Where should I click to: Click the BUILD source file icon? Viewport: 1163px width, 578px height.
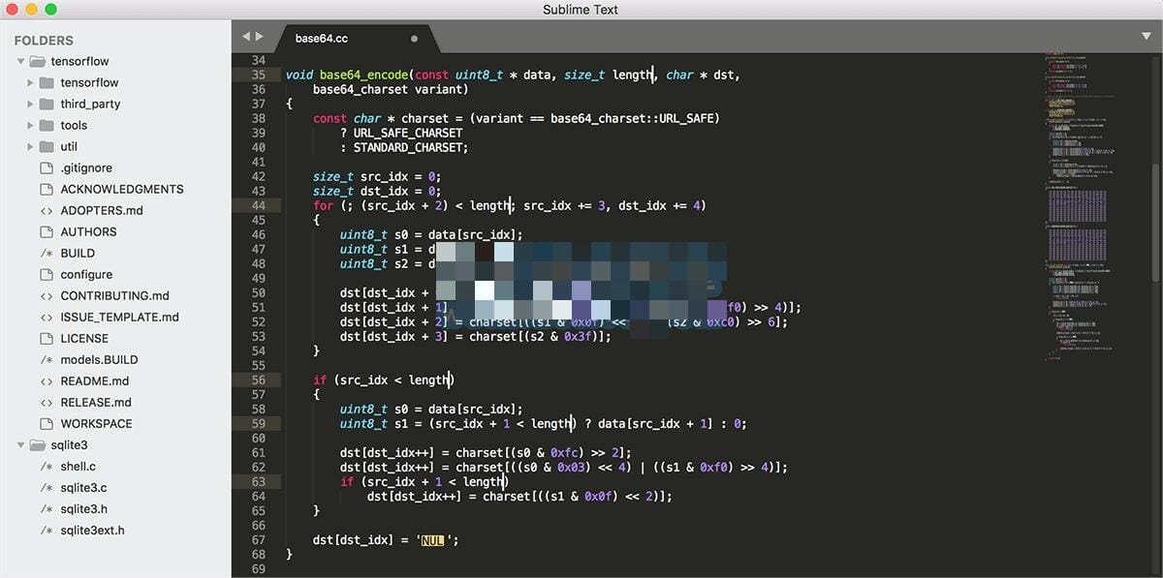pos(46,253)
